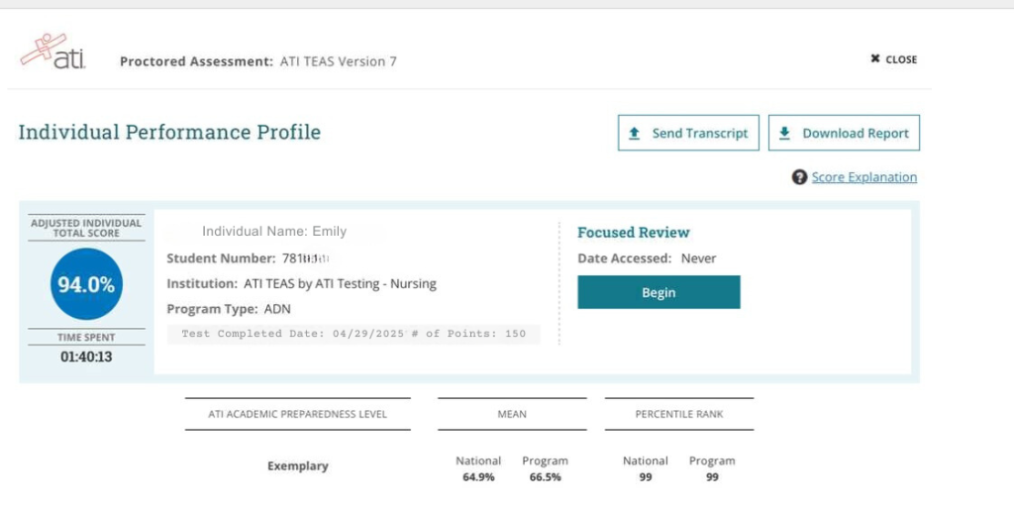Open the Score Explanation link
This screenshot has height=512, width=1014.
tap(863, 177)
